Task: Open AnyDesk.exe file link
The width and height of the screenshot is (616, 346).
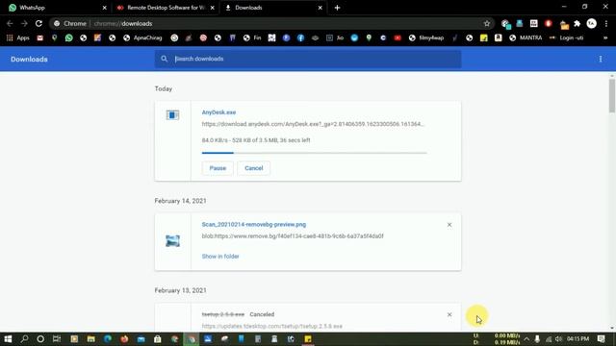Action: [218, 112]
